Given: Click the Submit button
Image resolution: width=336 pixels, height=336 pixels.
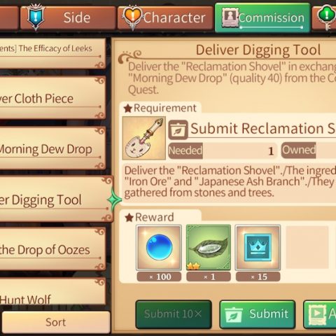Looking at the screenshot, I should point(258,314).
